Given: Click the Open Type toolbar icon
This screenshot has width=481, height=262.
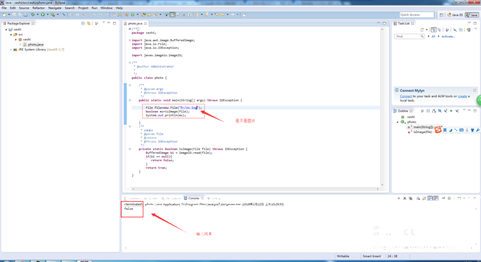Looking at the screenshot, I should point(143,14).
